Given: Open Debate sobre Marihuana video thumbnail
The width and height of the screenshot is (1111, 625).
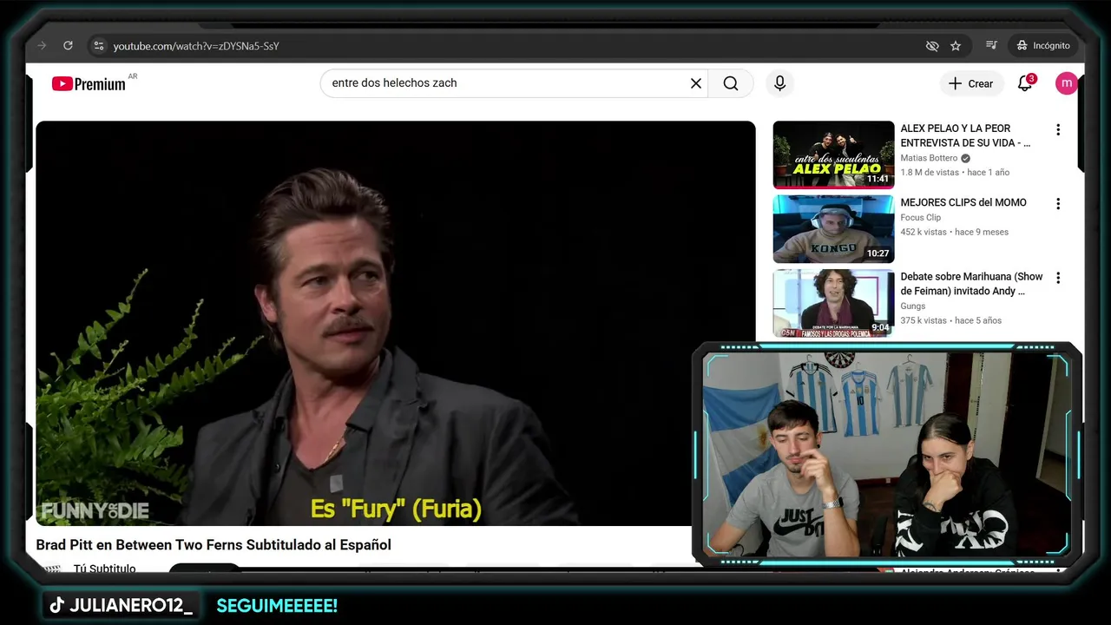Looking at the screenshot, I should tap(833, 303).
